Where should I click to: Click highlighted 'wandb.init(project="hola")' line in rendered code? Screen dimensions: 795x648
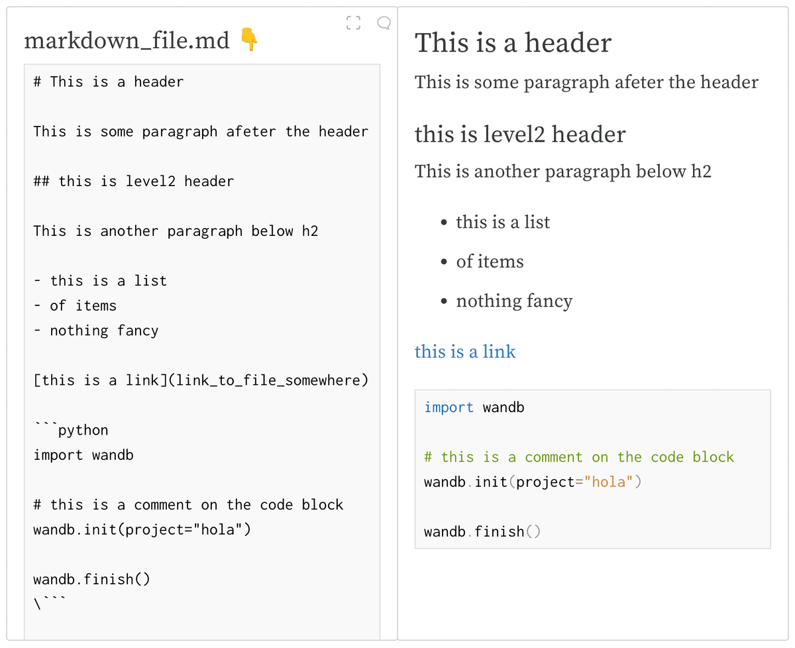pos(533,482)
